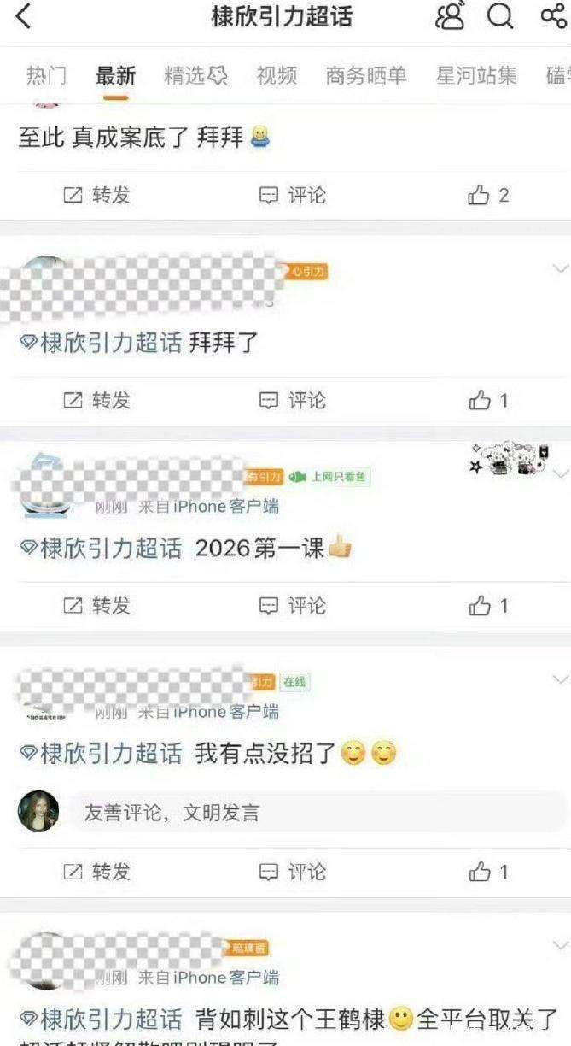Like the '我有点没招了' post

[x=488, y=872]
